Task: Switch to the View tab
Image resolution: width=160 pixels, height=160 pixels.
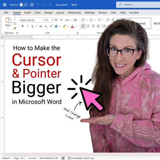Action: [113, 12]
